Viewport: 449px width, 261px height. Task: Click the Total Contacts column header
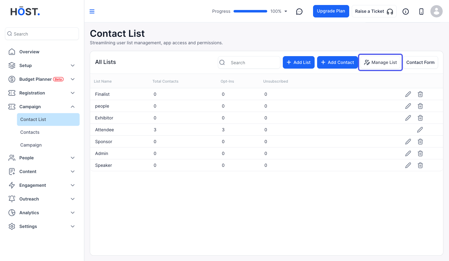tap(166, 81)
